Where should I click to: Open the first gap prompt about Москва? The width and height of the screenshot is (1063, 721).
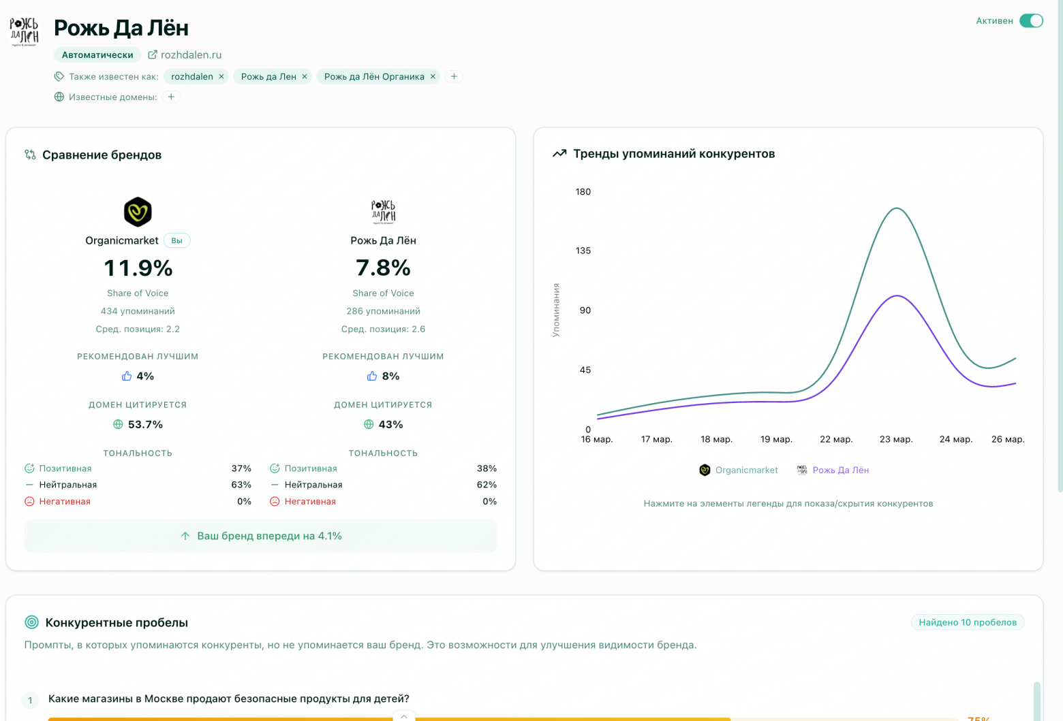pos(228,699)
